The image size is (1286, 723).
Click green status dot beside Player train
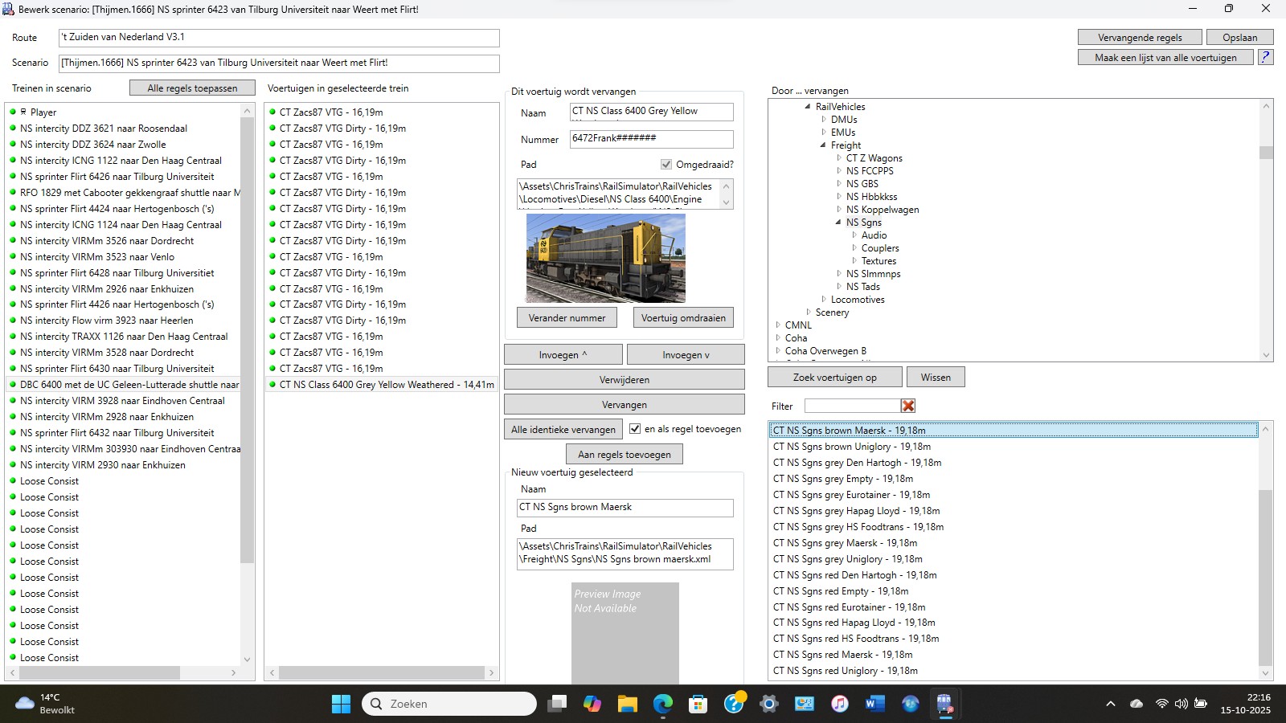click(13, 112)
